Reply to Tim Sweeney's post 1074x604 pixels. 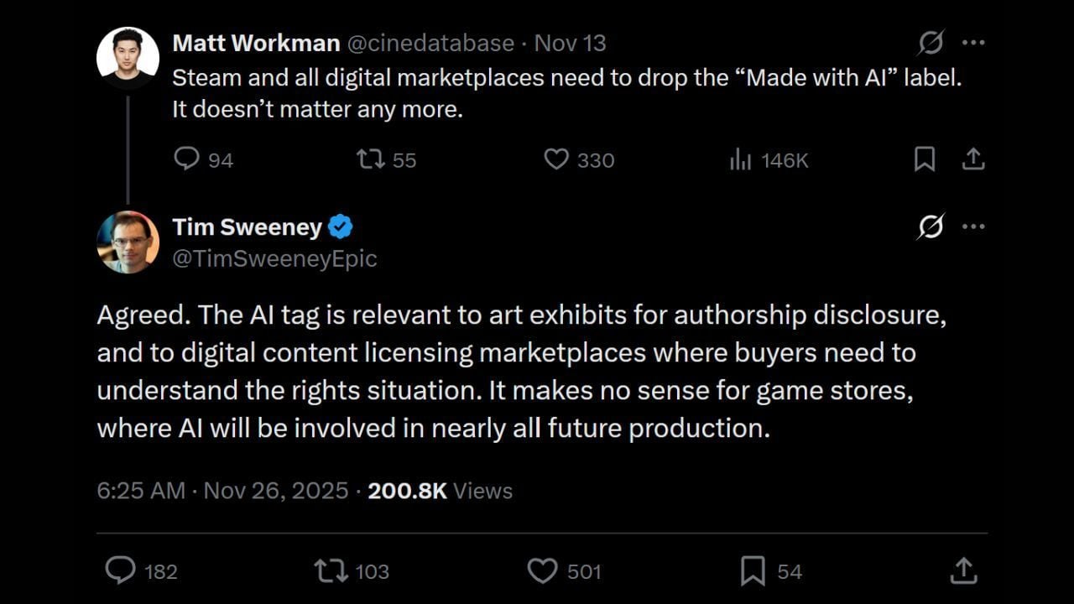click(120, 570)
